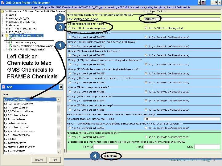Select 1,2-benzanthracene in the list

click(30, 143)
